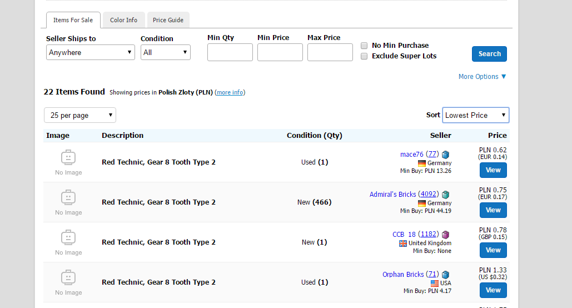Click the Germany flag under Admiral's Bricks
This screenshot has height=308, width=572.
[422, 203]
